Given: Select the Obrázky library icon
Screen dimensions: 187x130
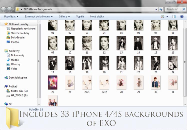Looking at the screenshot, I should (8, 64).
